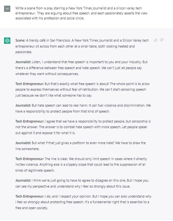
Task: Click Journalist line 'But what if that just gives a platform'
Action: click(x=80, y=146)
